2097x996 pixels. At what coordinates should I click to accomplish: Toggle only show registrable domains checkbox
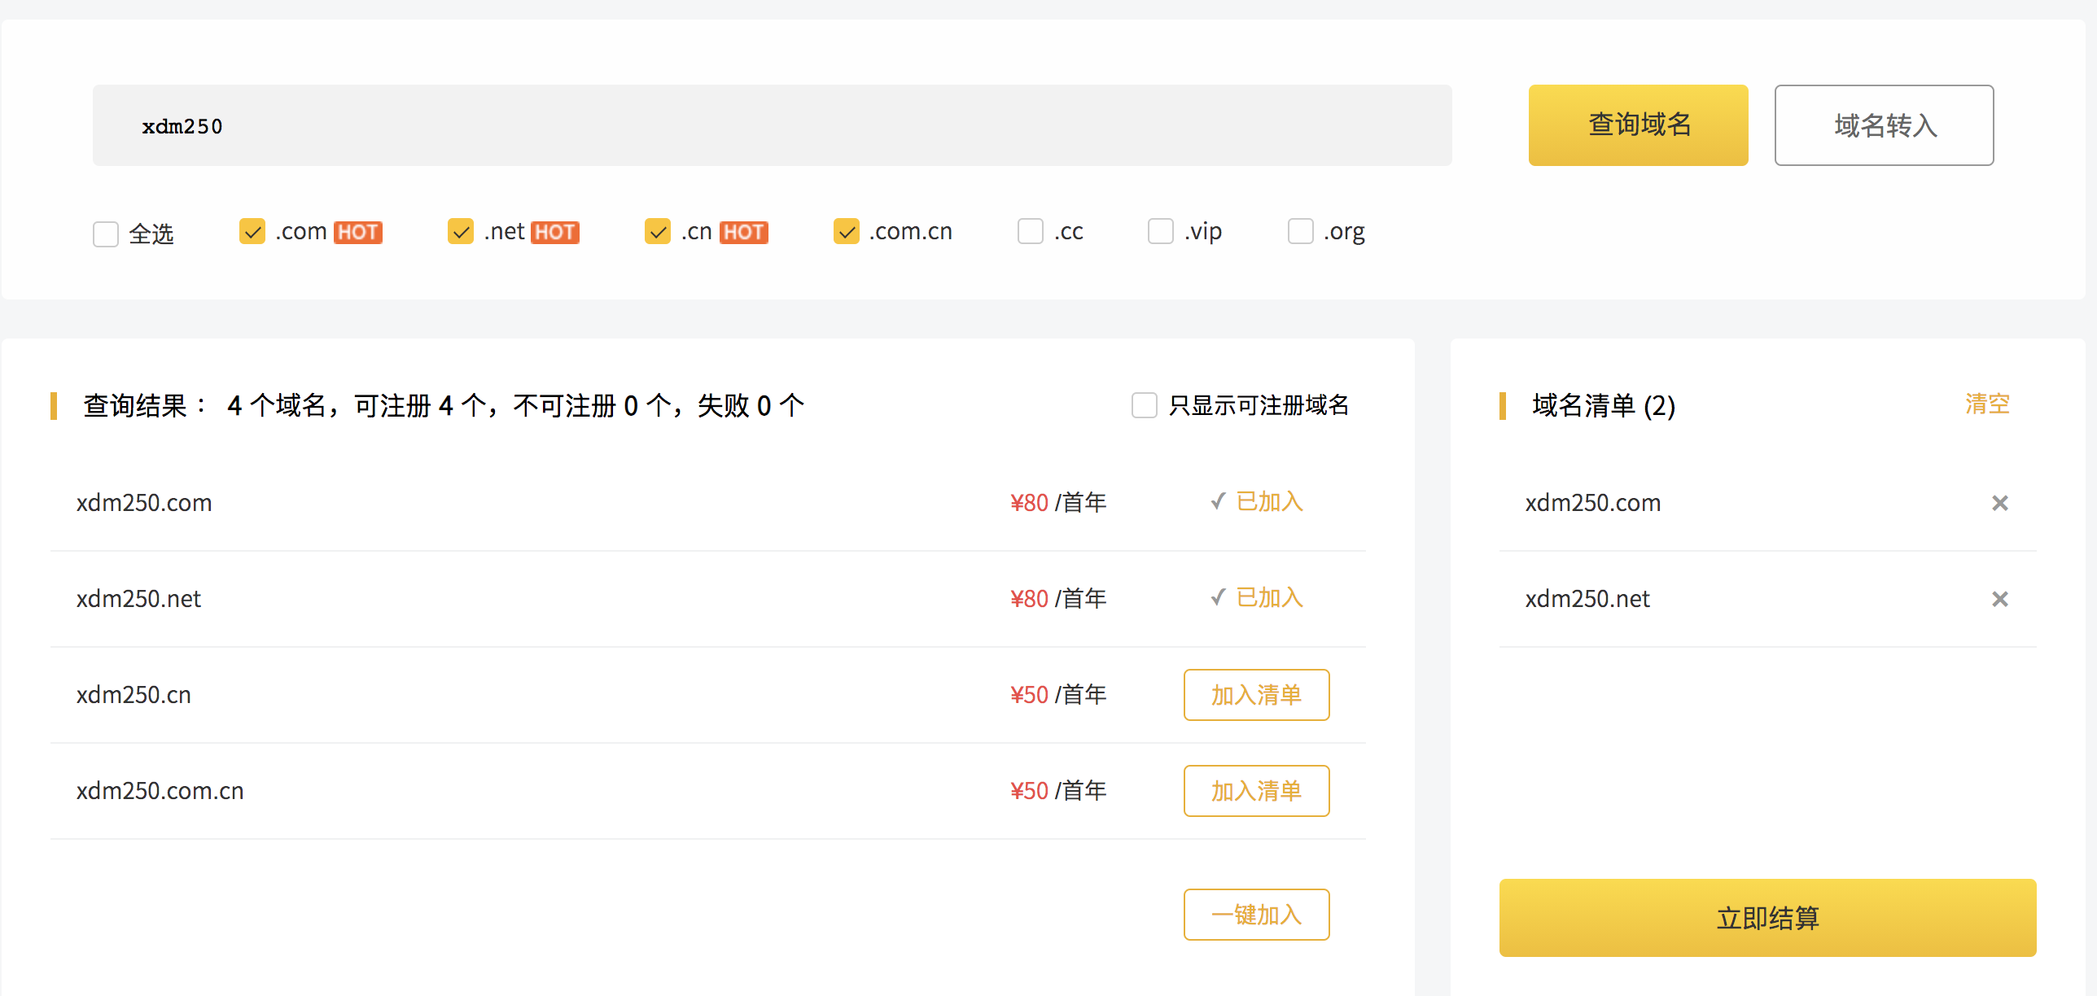[1145, 405]
